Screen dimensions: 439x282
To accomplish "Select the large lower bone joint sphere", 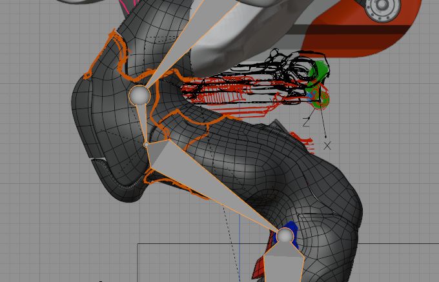I will point(285,236).
